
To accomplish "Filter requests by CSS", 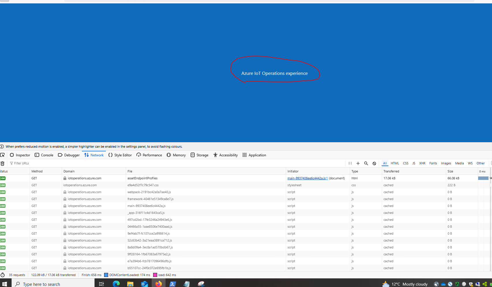I will [405, 163].
